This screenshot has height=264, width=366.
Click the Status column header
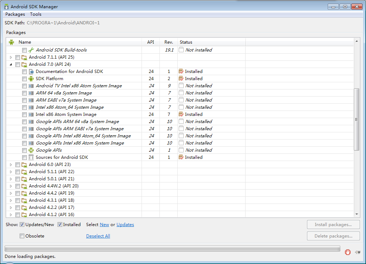click(212, 42)
